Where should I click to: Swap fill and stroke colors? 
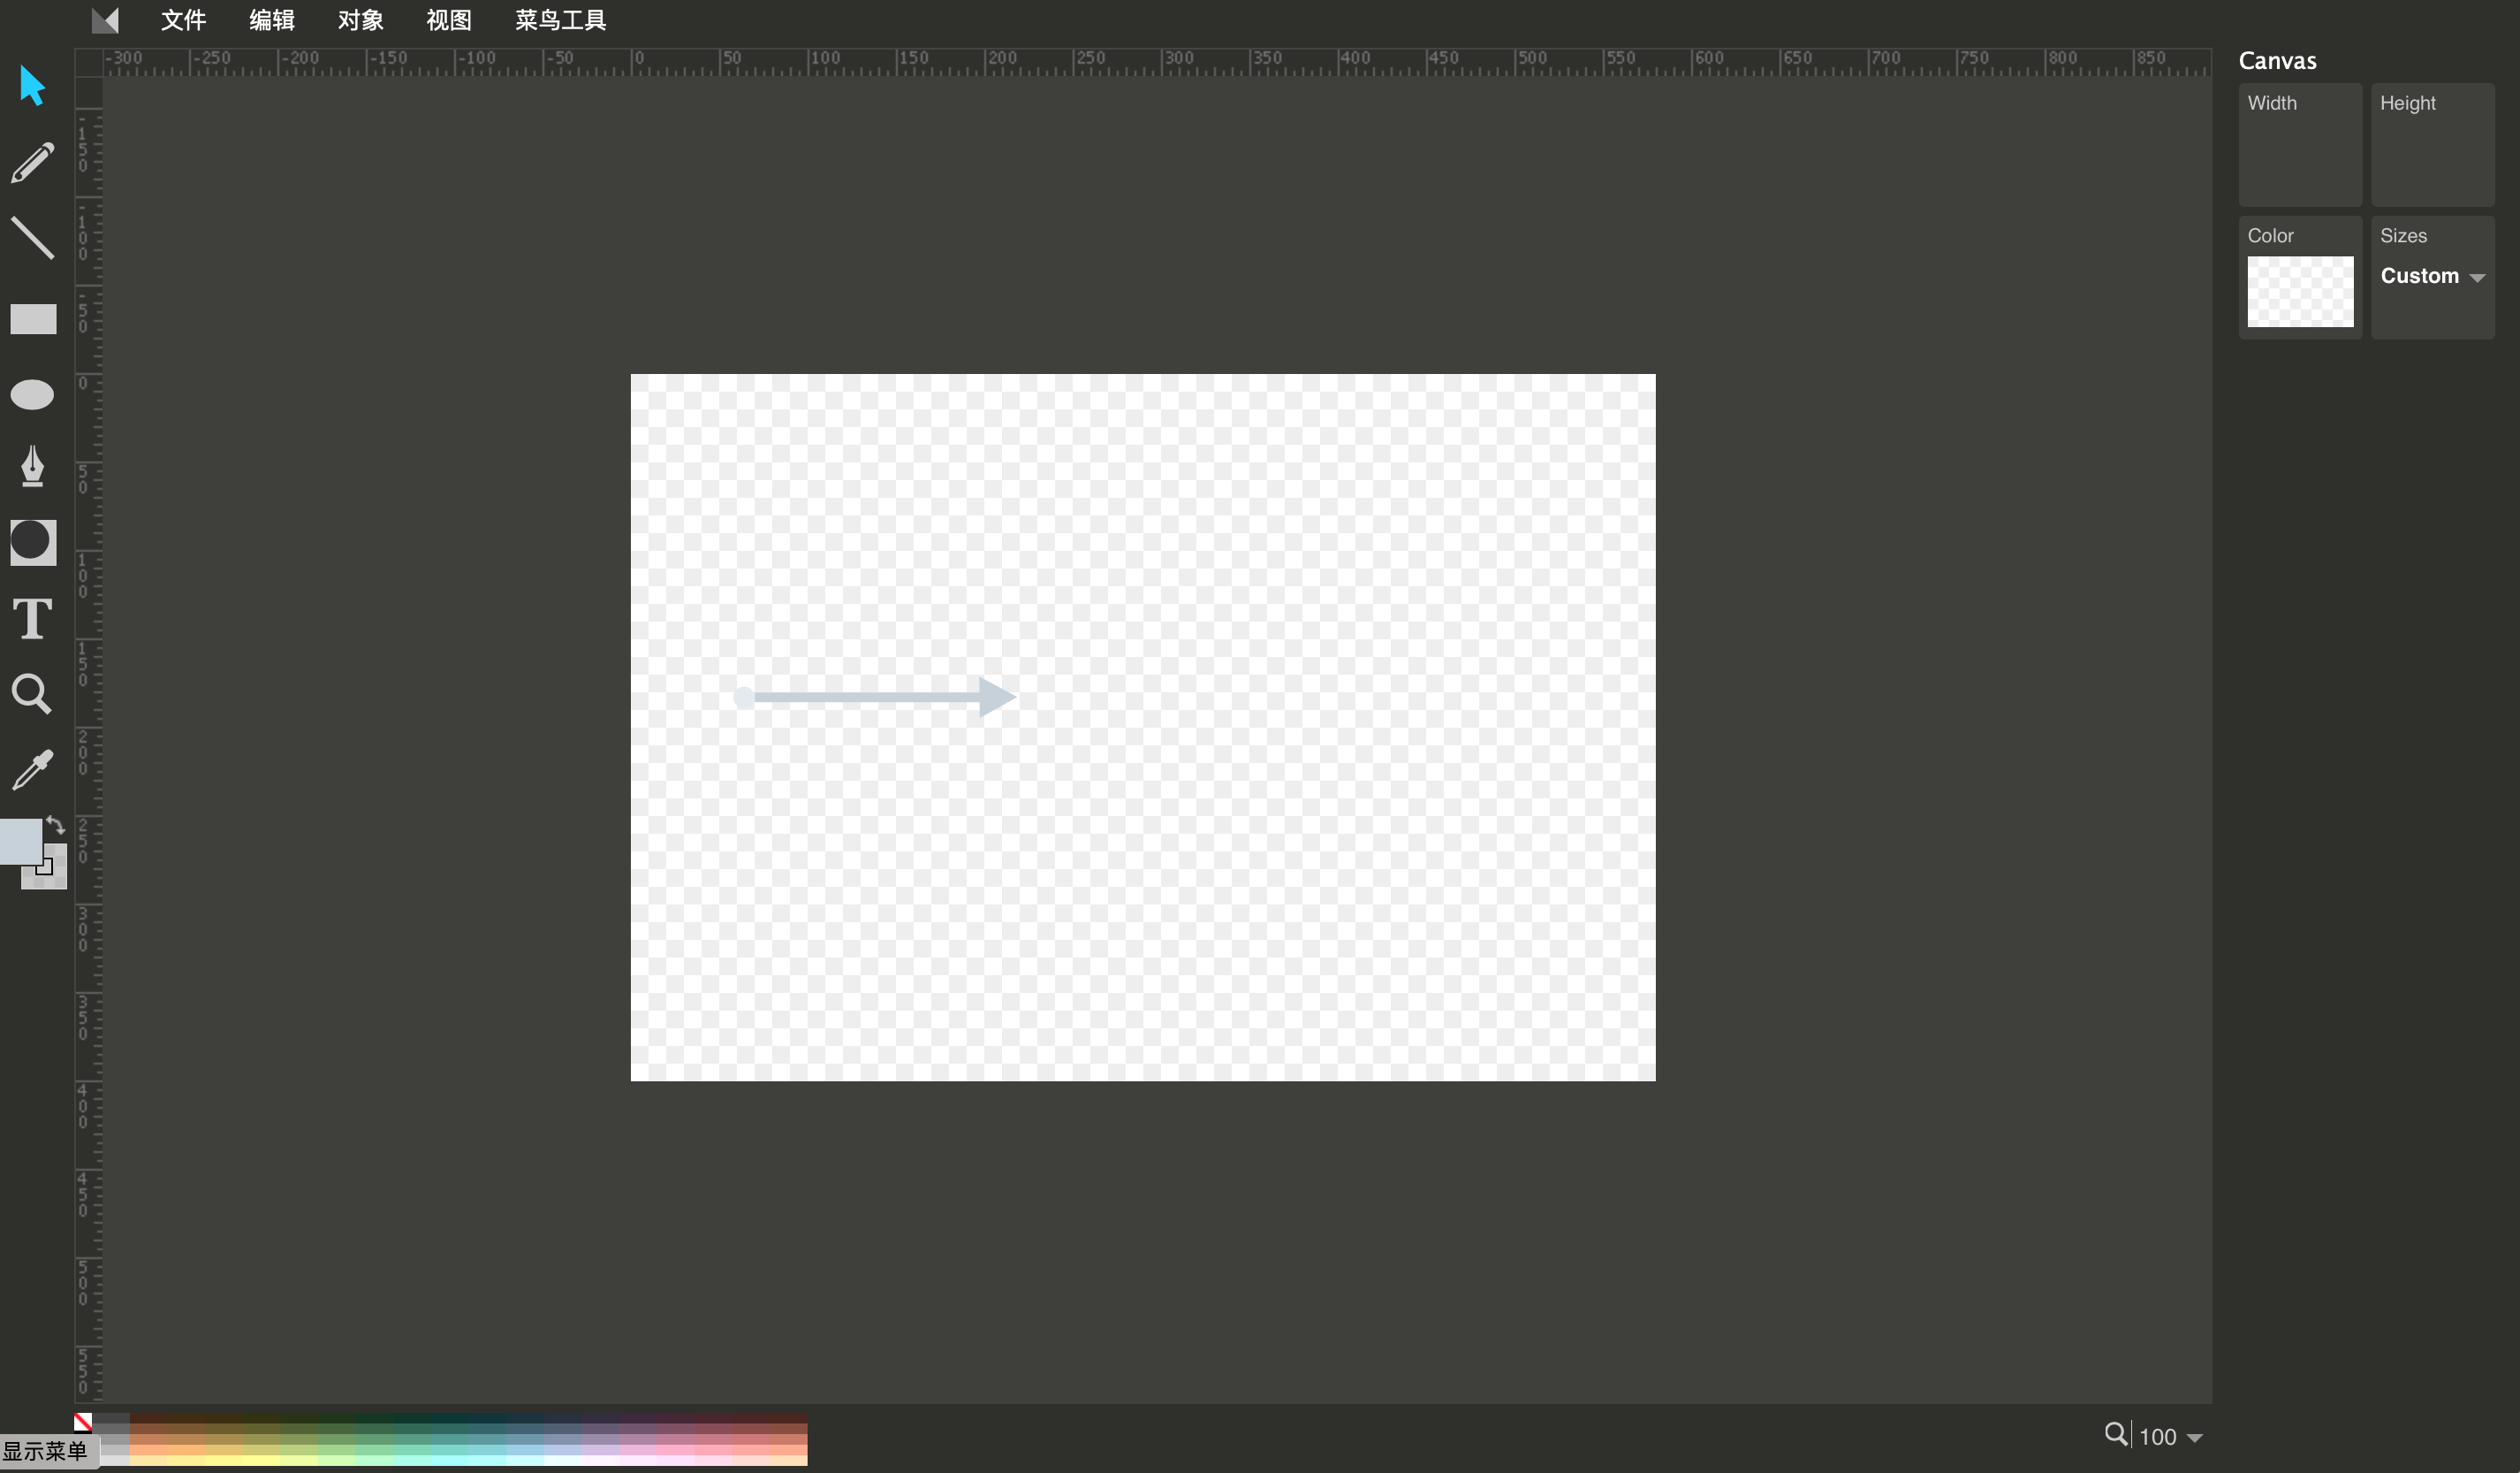[x=56, y=826]
